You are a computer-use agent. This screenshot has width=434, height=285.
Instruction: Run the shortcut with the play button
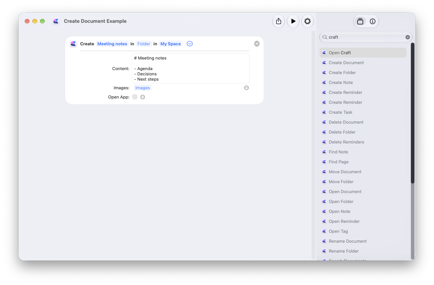(293, 21)
